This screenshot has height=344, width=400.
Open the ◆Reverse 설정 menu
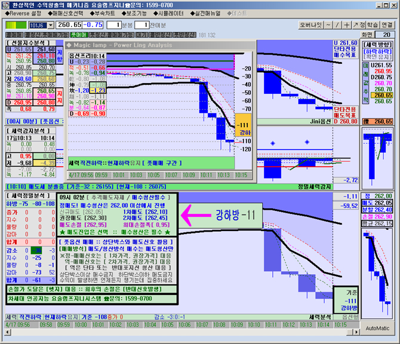[23, 13]
